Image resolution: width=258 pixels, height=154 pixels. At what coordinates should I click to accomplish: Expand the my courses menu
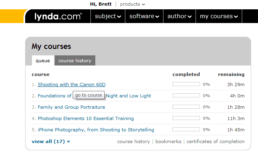coord(219,16)
